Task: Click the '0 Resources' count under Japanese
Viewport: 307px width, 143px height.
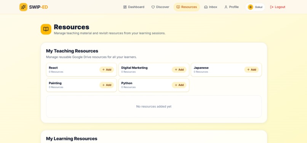Action: click(201, 72)
